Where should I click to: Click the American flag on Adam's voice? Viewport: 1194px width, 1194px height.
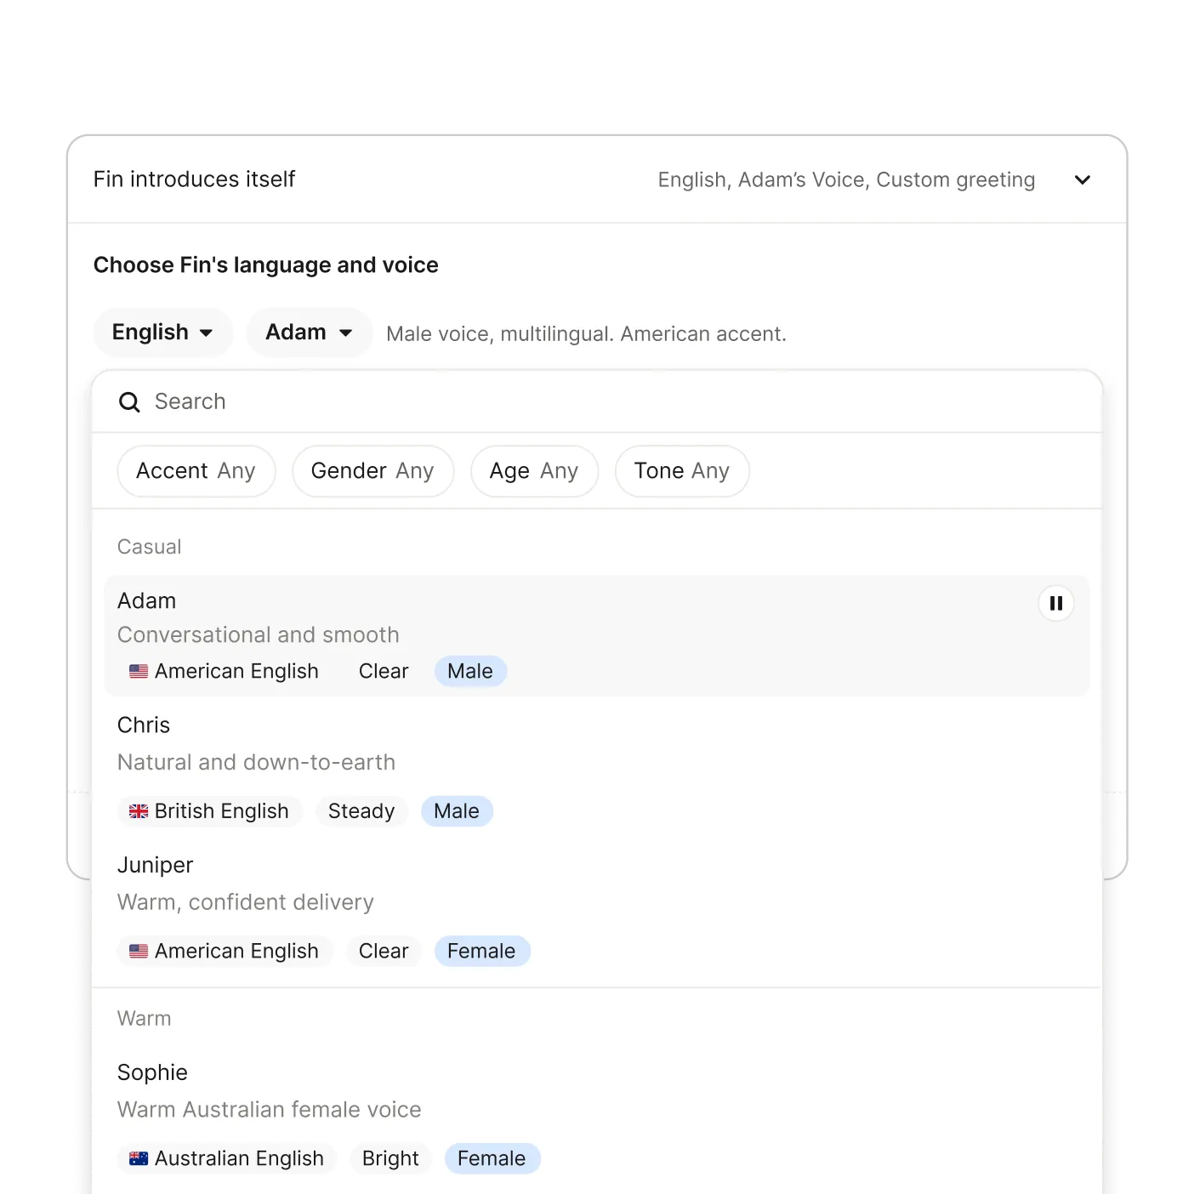pos(139,671)
